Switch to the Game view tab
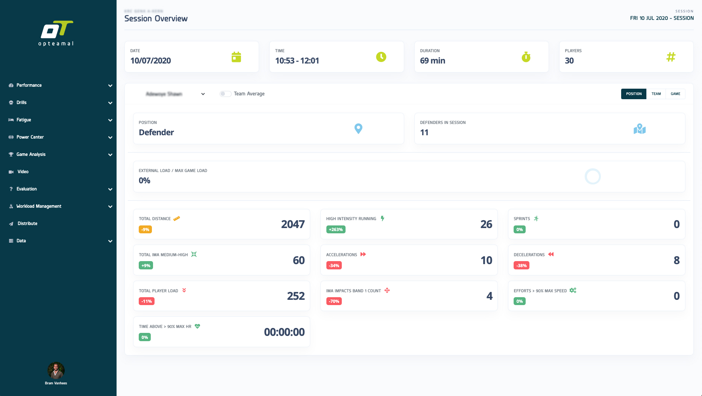Viewport: 702px width, 396px height. point(675,94)
